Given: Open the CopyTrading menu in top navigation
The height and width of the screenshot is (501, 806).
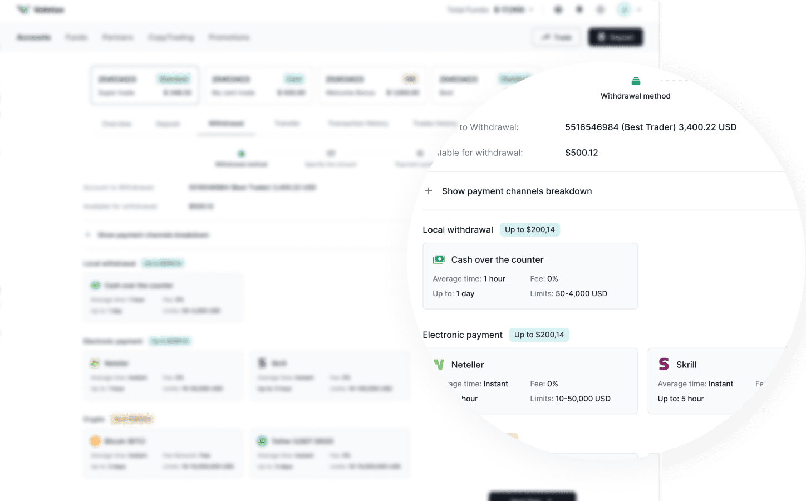Looking at the screenshot, I should point(171,37).
